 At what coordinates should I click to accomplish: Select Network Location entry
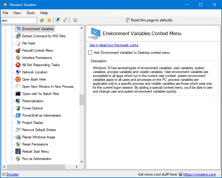click(x=35, y=72)
